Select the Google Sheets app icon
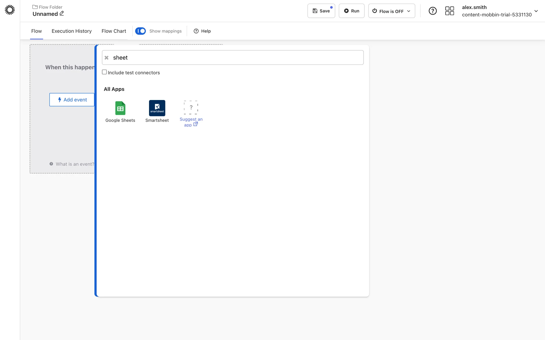 tap(120, 108)
